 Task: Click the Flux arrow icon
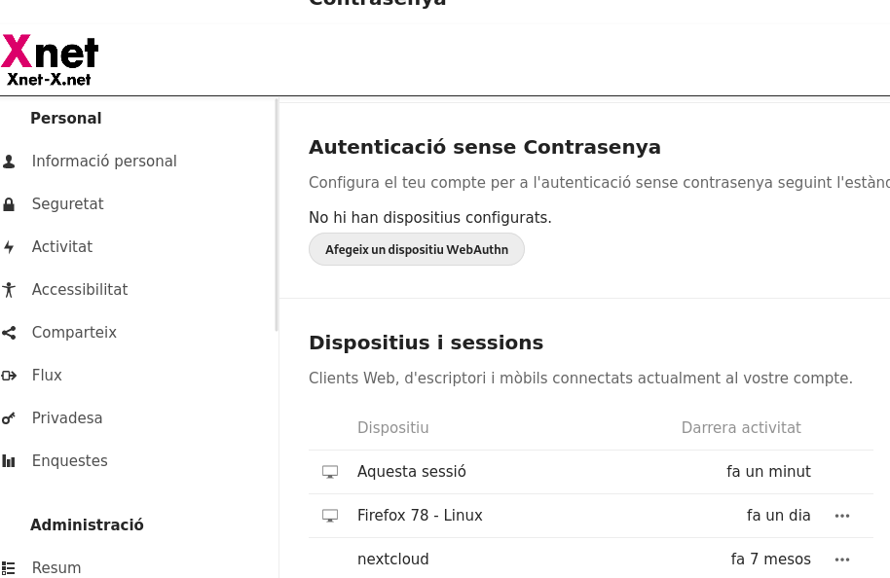(x=9, y=376)
